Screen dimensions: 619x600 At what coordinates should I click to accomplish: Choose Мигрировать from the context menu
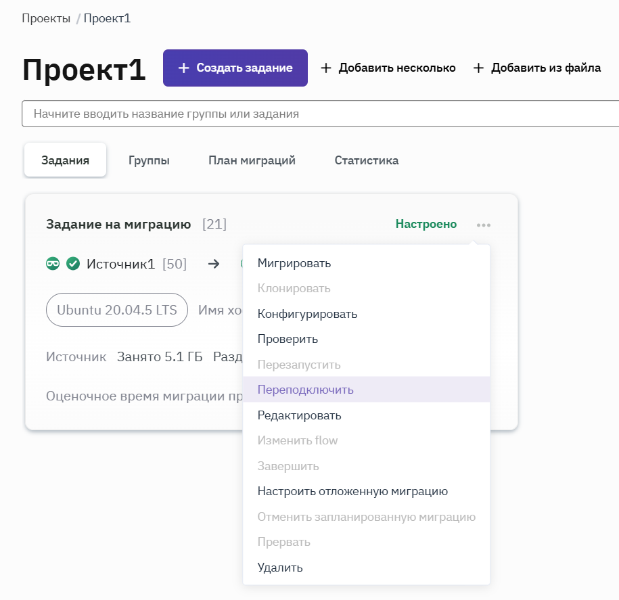click(294, 263)
